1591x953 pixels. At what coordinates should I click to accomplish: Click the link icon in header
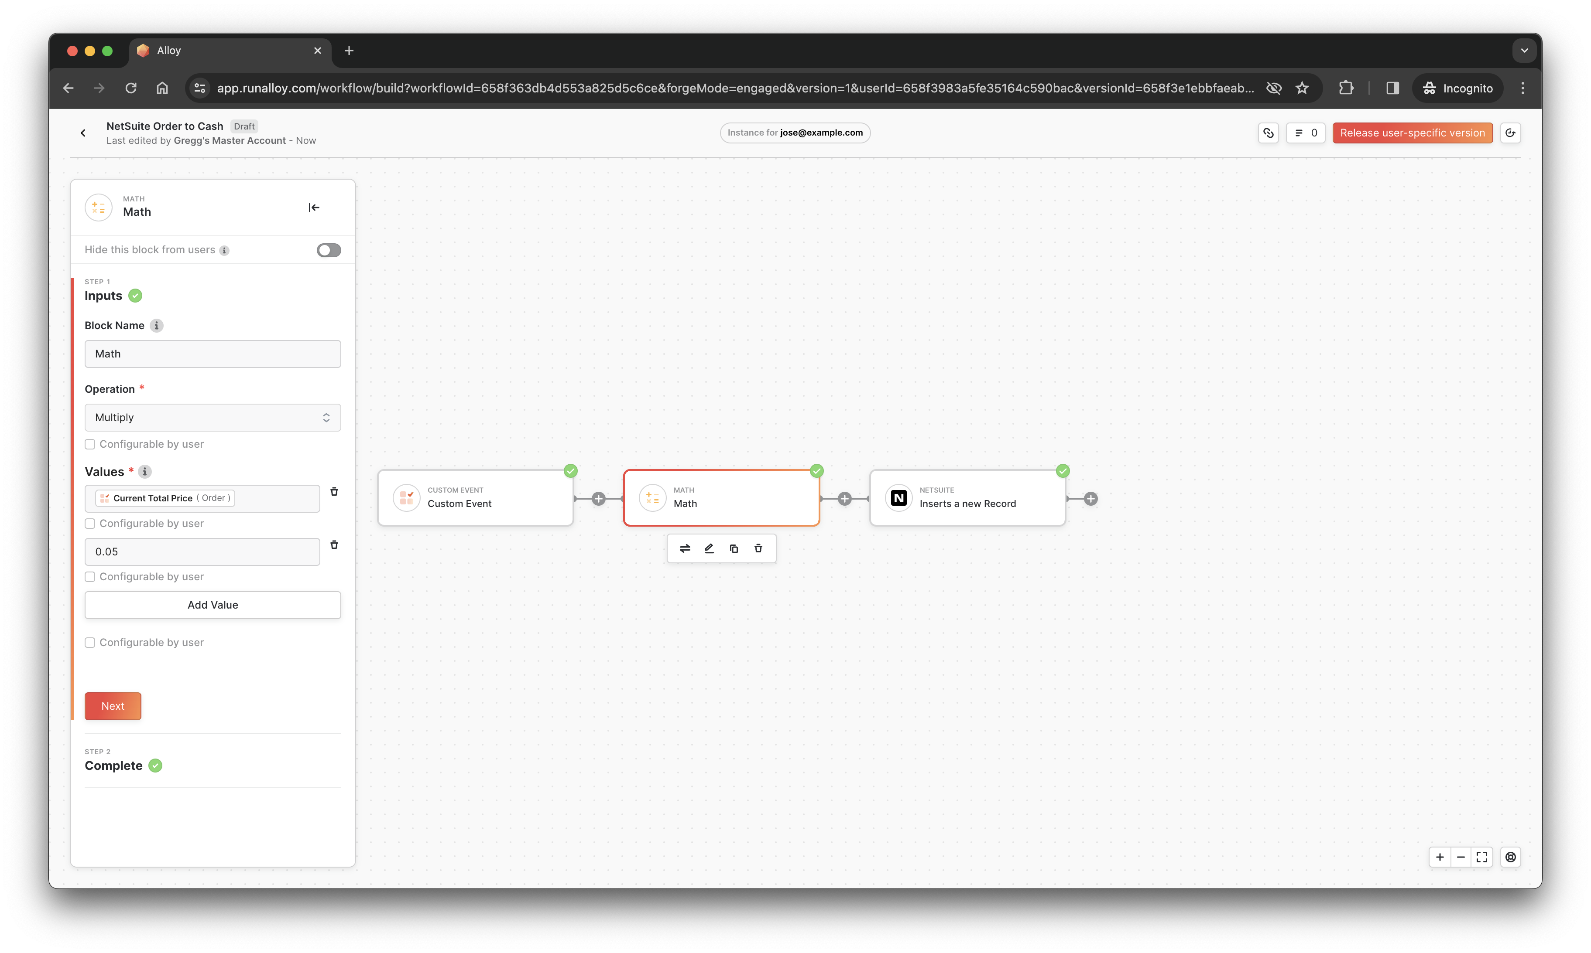click(1268, 133)
